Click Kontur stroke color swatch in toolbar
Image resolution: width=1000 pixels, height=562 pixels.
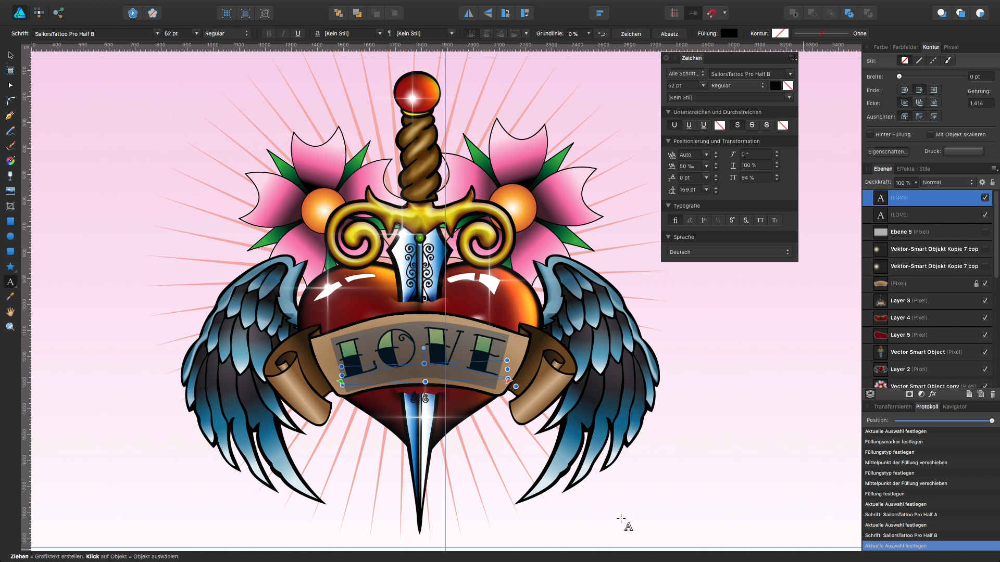click(x=780, y=33)
